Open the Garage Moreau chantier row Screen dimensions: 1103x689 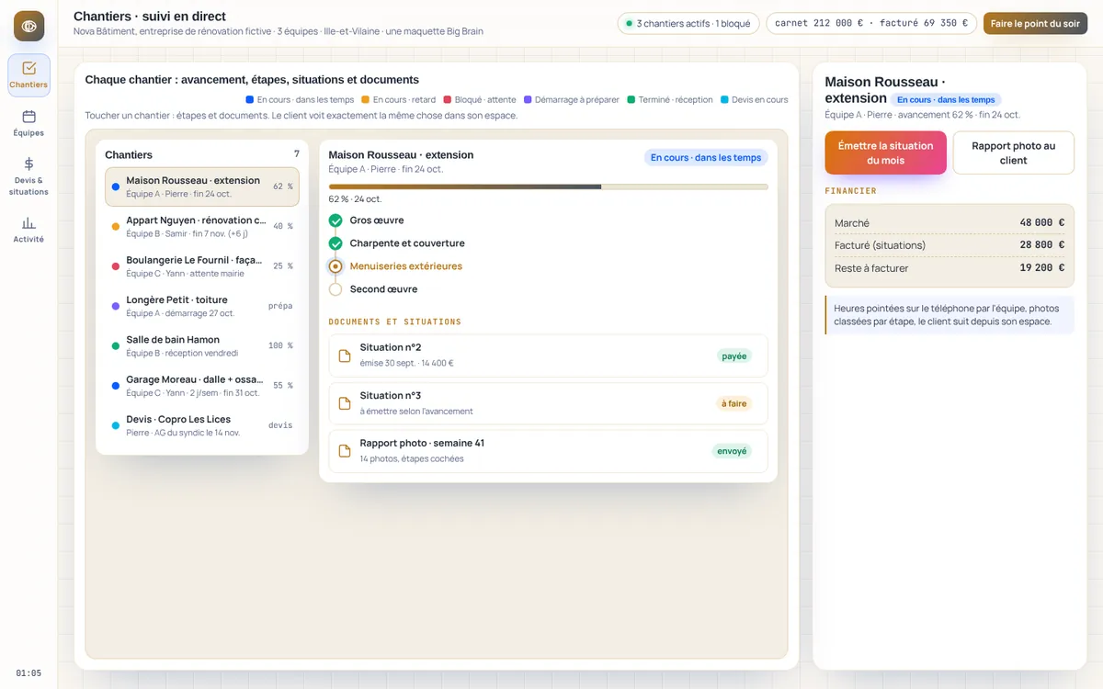click(202, 386)
